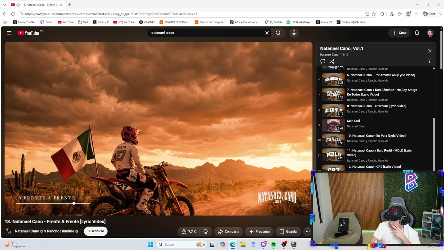Image resolution: width=444 pixels, height=250 pixels.
Task: Clear the 'natanael cano' search text
Action: click(x=267, y=33)
